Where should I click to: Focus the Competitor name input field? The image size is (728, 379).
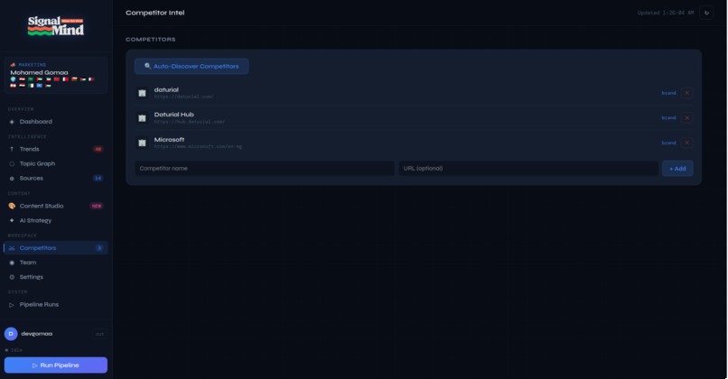point(265,169)
